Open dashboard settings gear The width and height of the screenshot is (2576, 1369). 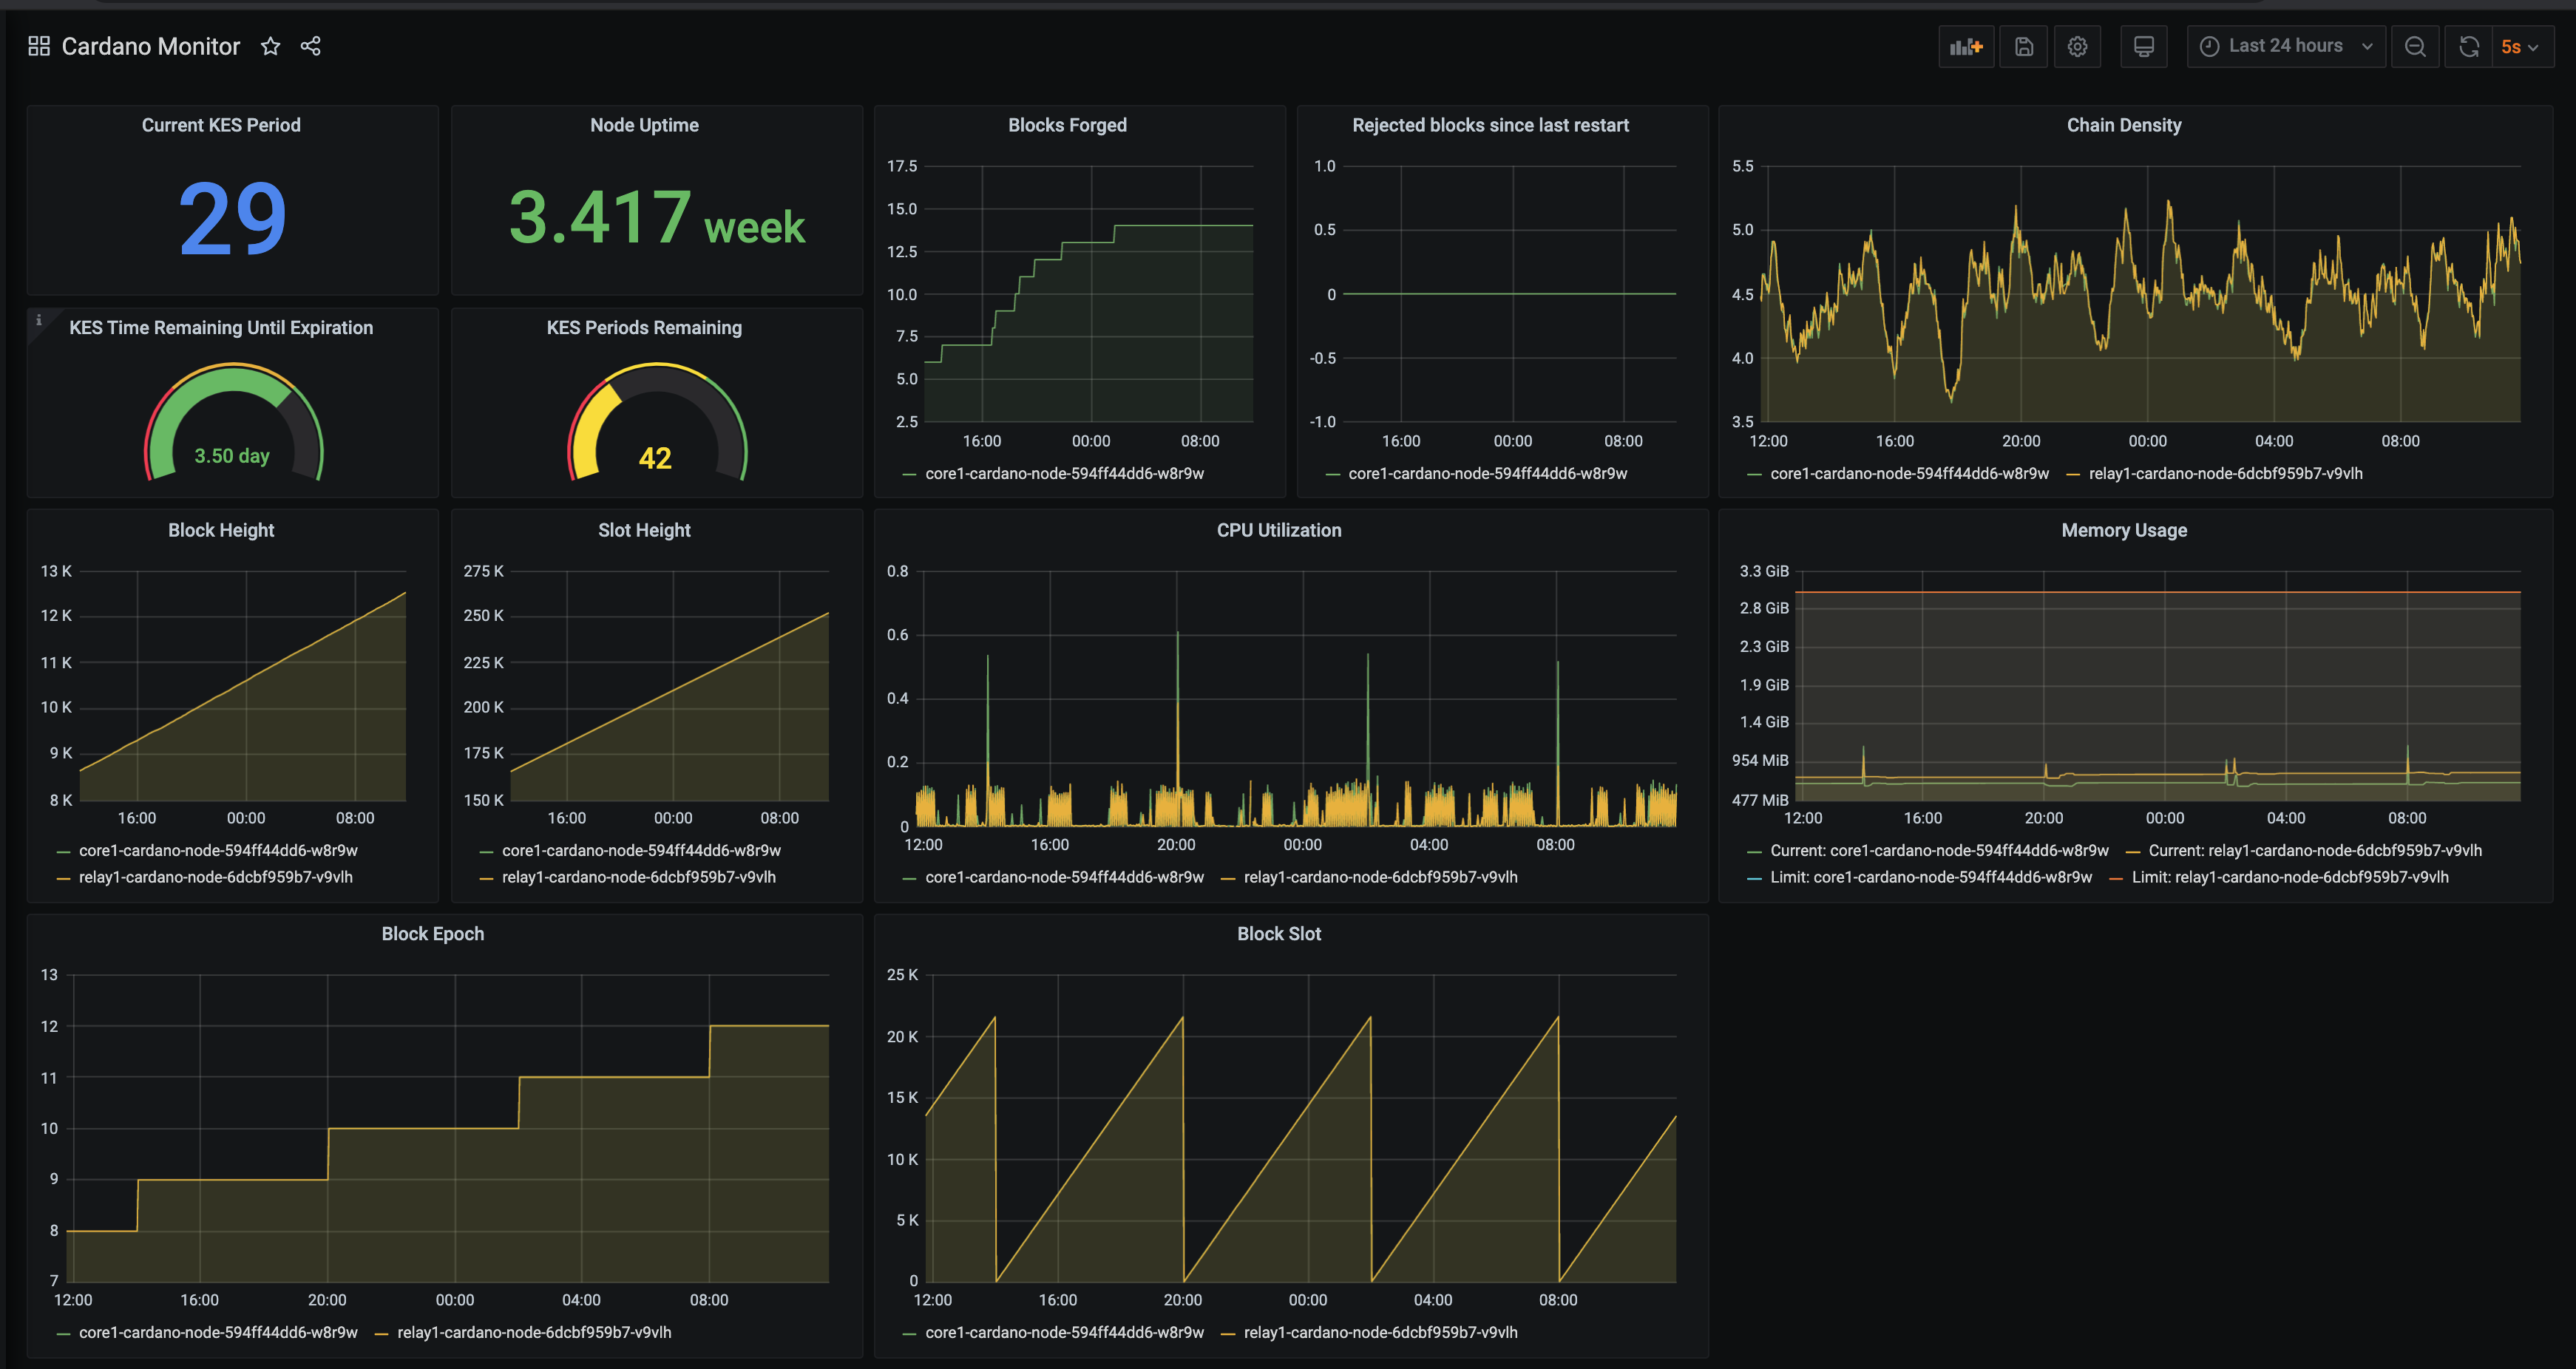coord(2078,47)
